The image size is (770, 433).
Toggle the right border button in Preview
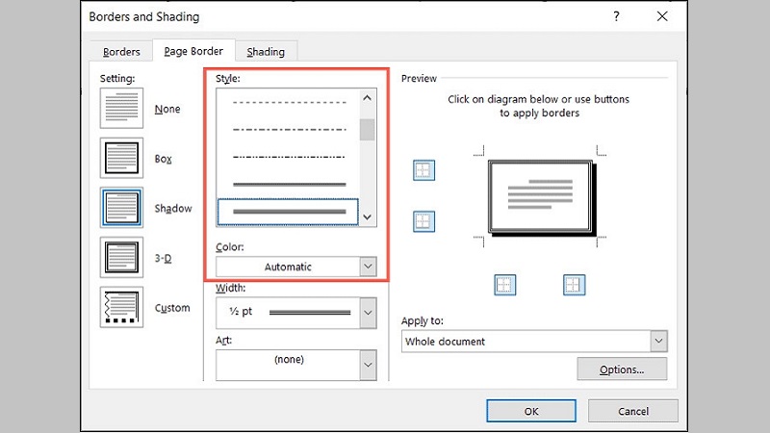click(x=574, y=285)
